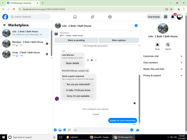187x140 pixels.
Task: Switch to Ahmad16 Google Chrome taskbar window
Action: pyautogui.click(x=100, y=137)
